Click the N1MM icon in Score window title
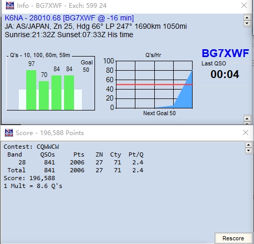254x244 pixels. 9,132
